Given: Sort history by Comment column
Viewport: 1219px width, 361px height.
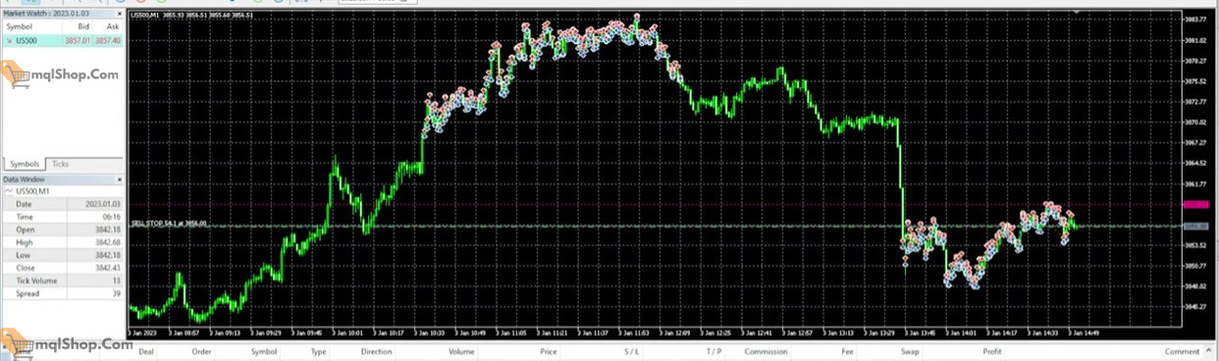Looking at the screenshot, I should (1182, 351).
